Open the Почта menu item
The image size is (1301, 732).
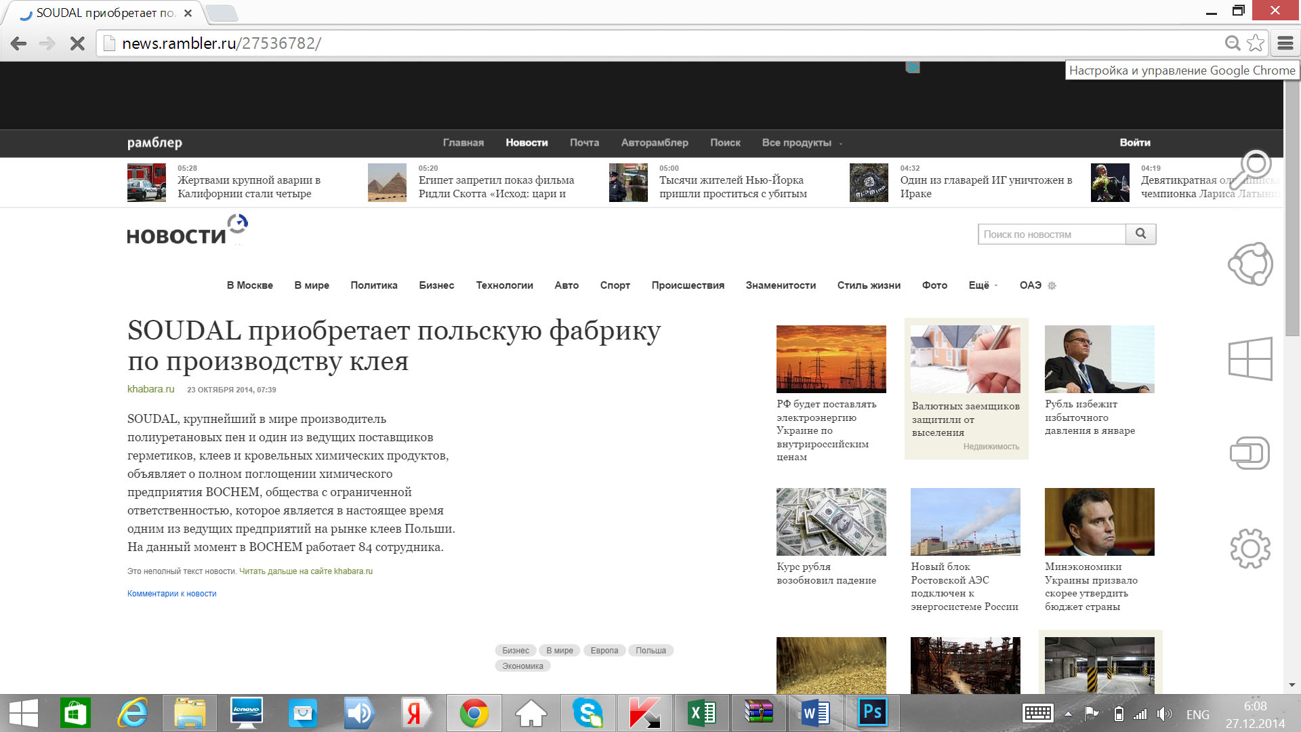[x=584, y=143]
